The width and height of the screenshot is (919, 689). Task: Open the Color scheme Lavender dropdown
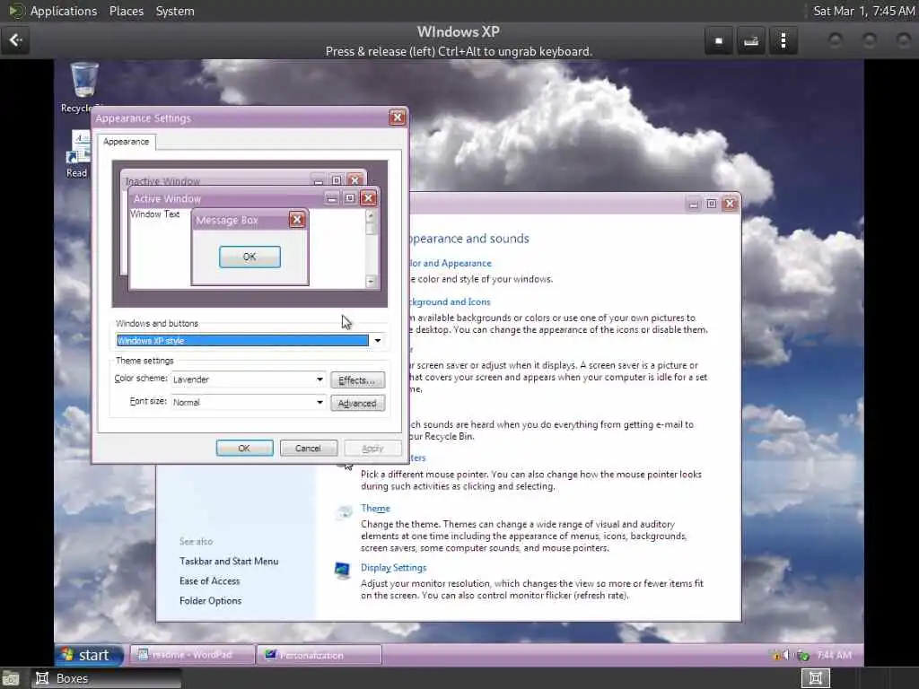point(320,379)
